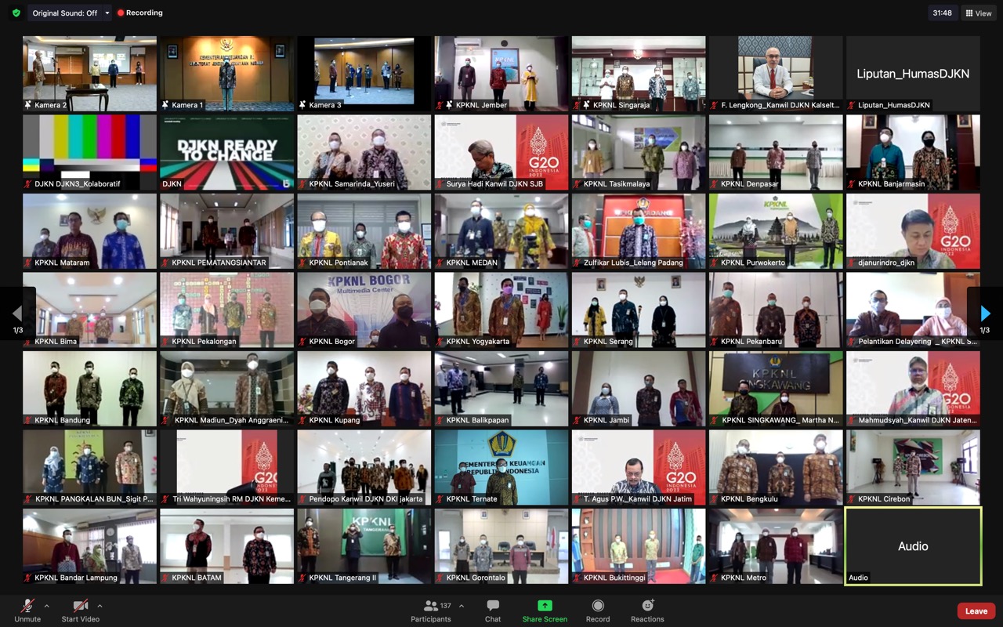Click the Share Screen icon

[x=545, y=606]
